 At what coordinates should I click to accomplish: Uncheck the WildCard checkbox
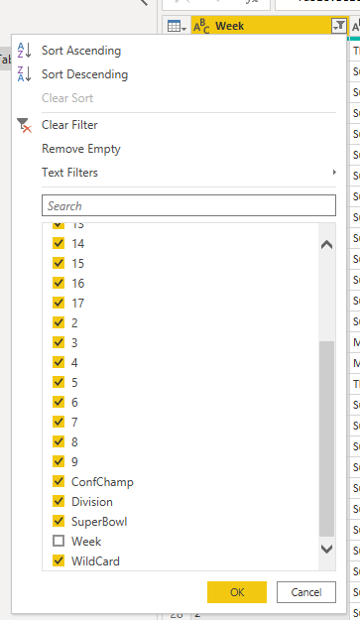click(59, 560)
